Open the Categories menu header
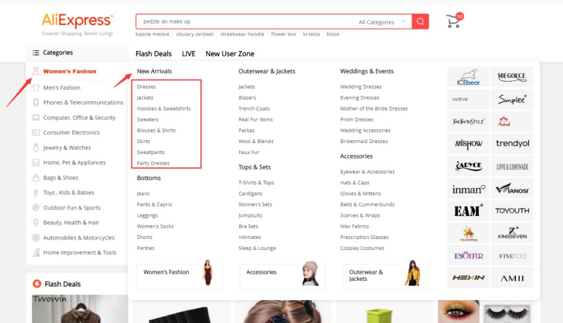Image resolution: width=563 pixels, height=323 pixels. click(x=77, y=53)
